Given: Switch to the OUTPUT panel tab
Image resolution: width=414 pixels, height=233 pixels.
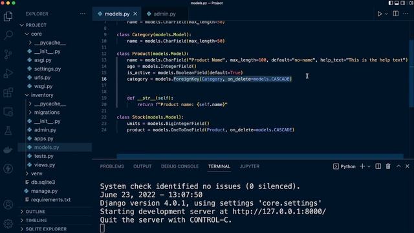Looking at the screenshot, I should (142, 166).
